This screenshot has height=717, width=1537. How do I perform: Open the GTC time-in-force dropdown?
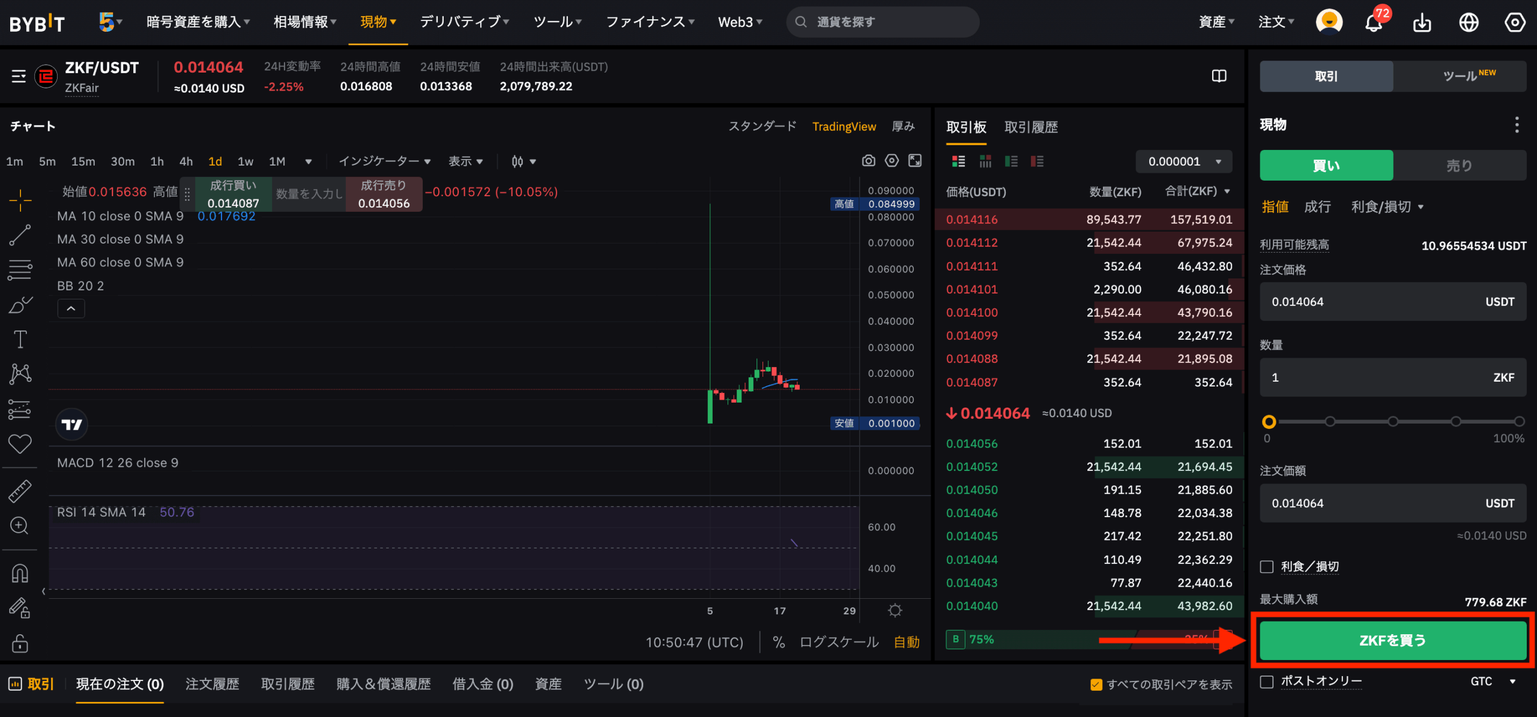tap(1493, 682)
